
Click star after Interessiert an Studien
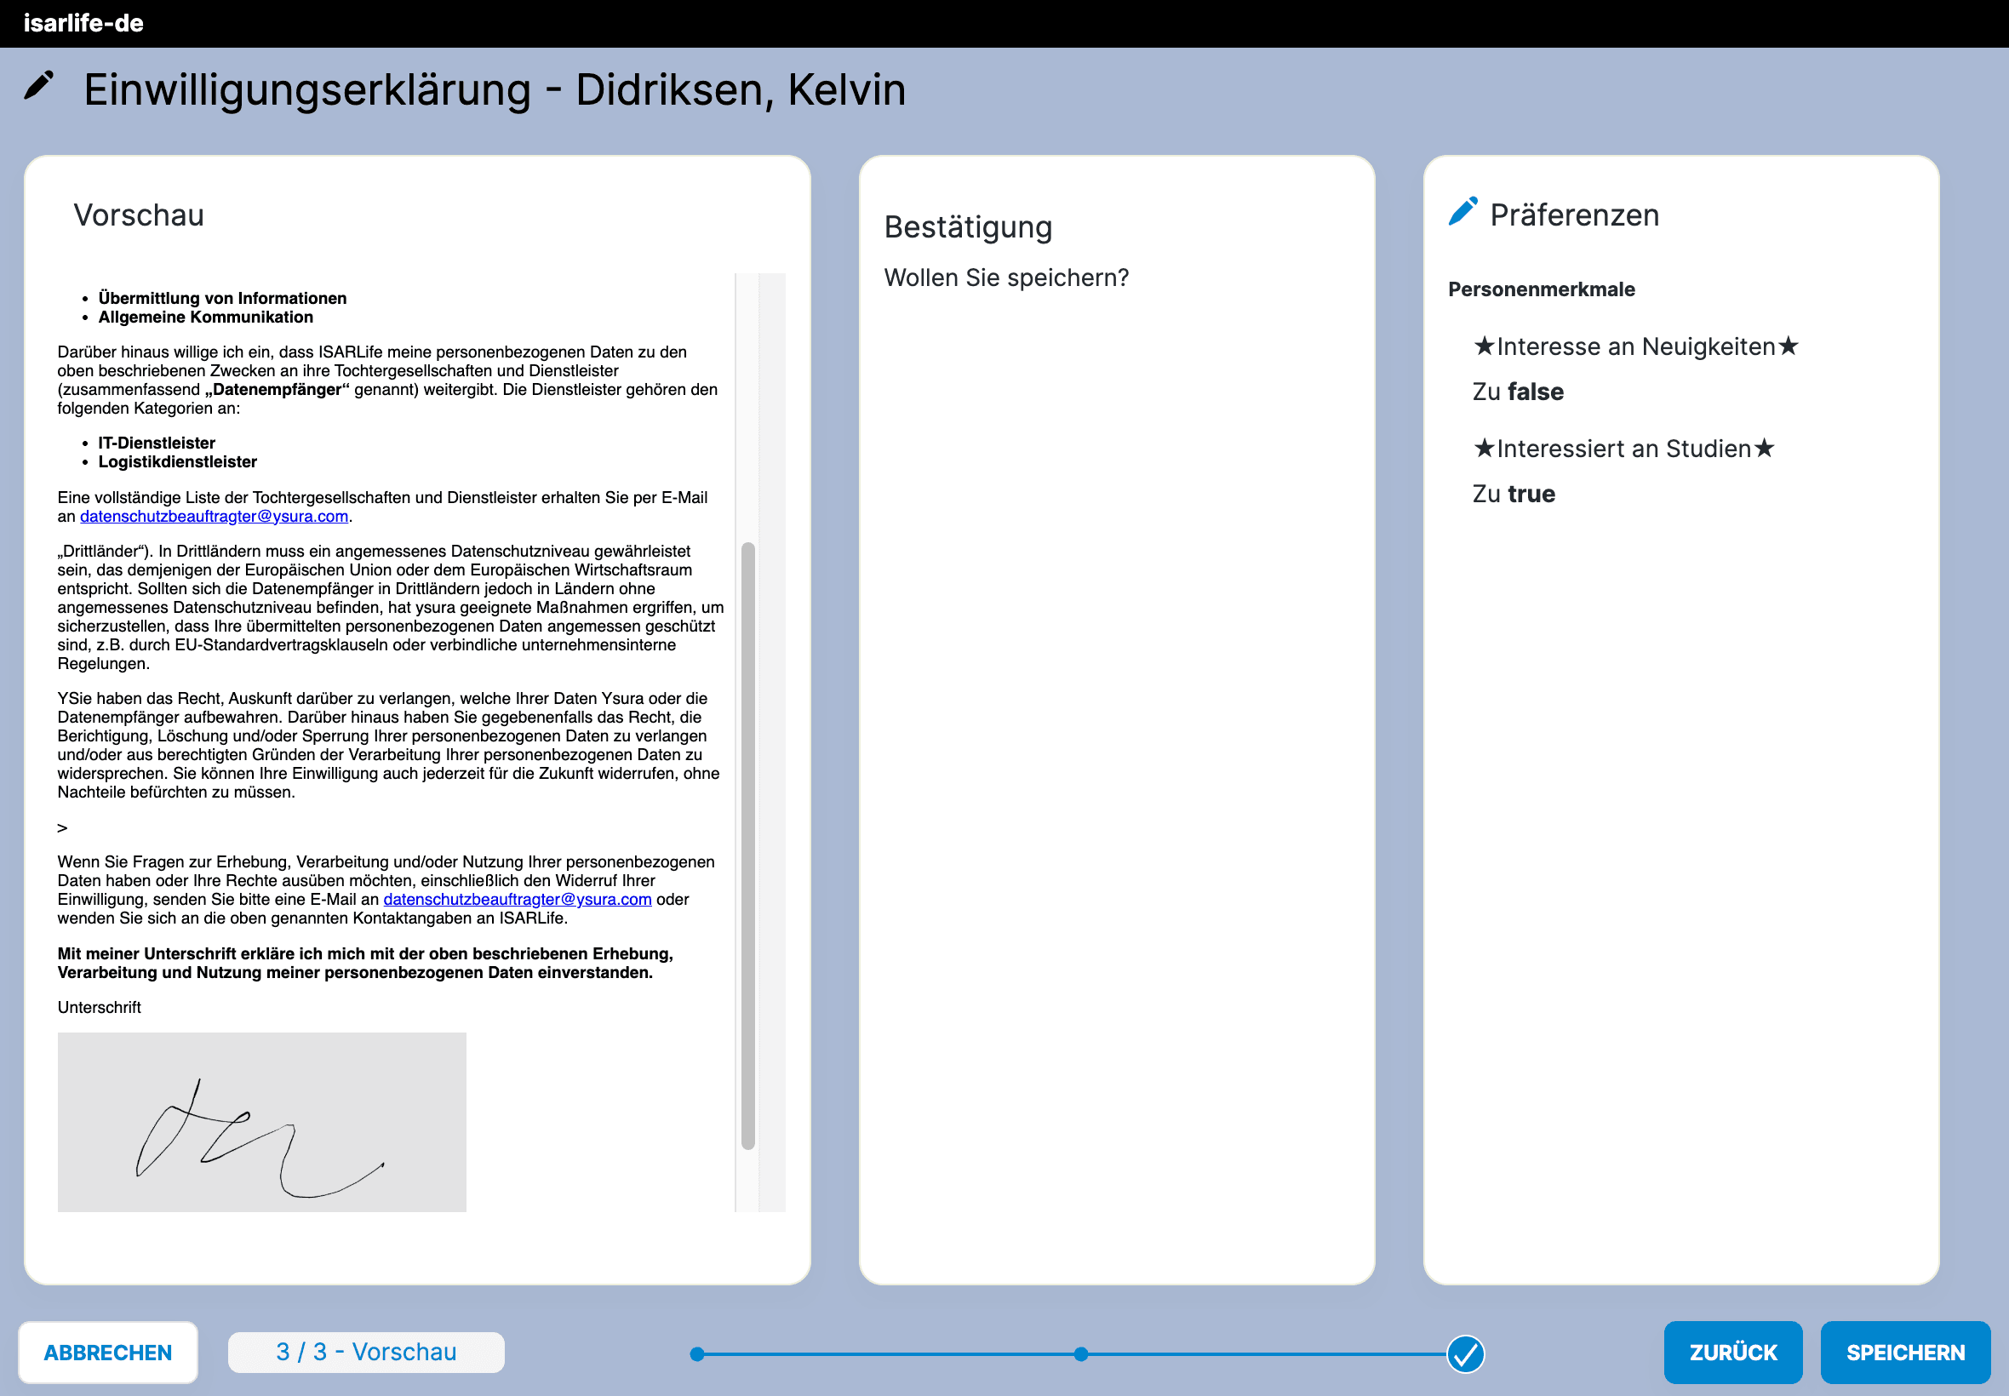[x=1764, y=449]
